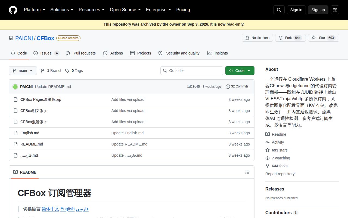The height and width of the screenshot is (218, 348).
Task: Switch to the Actions tab
Action: click(x=113, y=53)
